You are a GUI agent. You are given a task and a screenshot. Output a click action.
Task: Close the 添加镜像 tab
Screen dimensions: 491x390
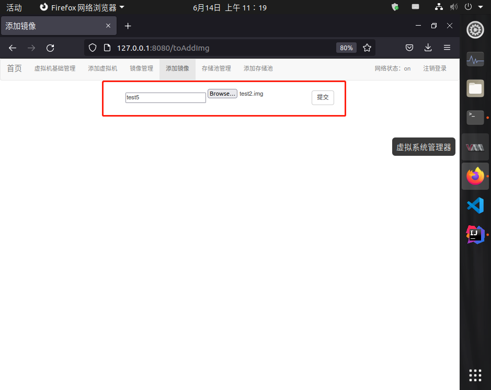point(108,26)
